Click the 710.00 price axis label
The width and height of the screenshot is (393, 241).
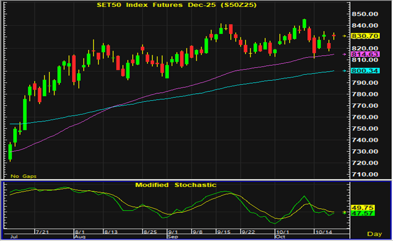[x=366, y=174]
